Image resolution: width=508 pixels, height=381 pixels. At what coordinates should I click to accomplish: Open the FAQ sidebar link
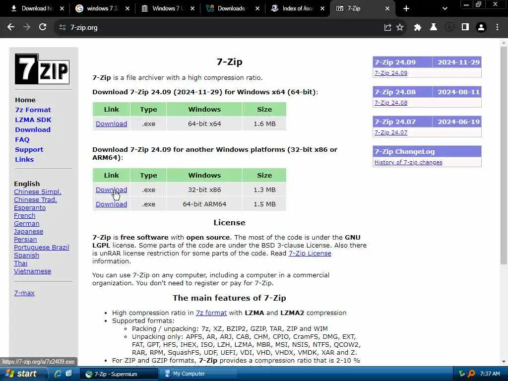22,139
